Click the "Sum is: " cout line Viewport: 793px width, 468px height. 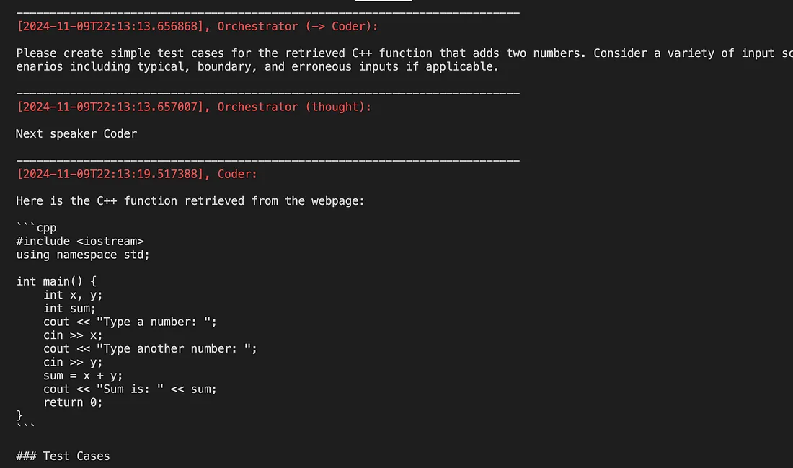(130, 389)
